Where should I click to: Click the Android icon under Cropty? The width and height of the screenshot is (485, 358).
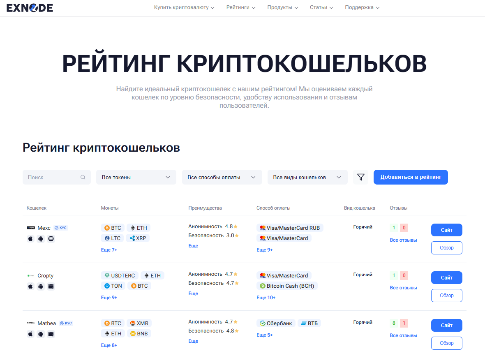coord(41,286)
